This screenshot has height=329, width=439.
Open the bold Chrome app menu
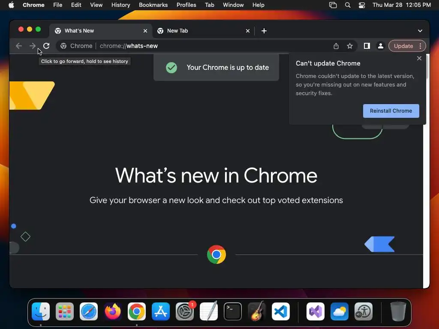(33, 5)
